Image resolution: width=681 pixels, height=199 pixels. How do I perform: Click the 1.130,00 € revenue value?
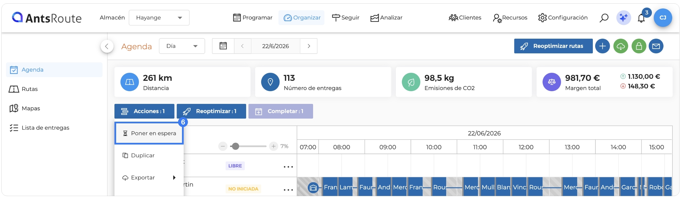[644, 76]
